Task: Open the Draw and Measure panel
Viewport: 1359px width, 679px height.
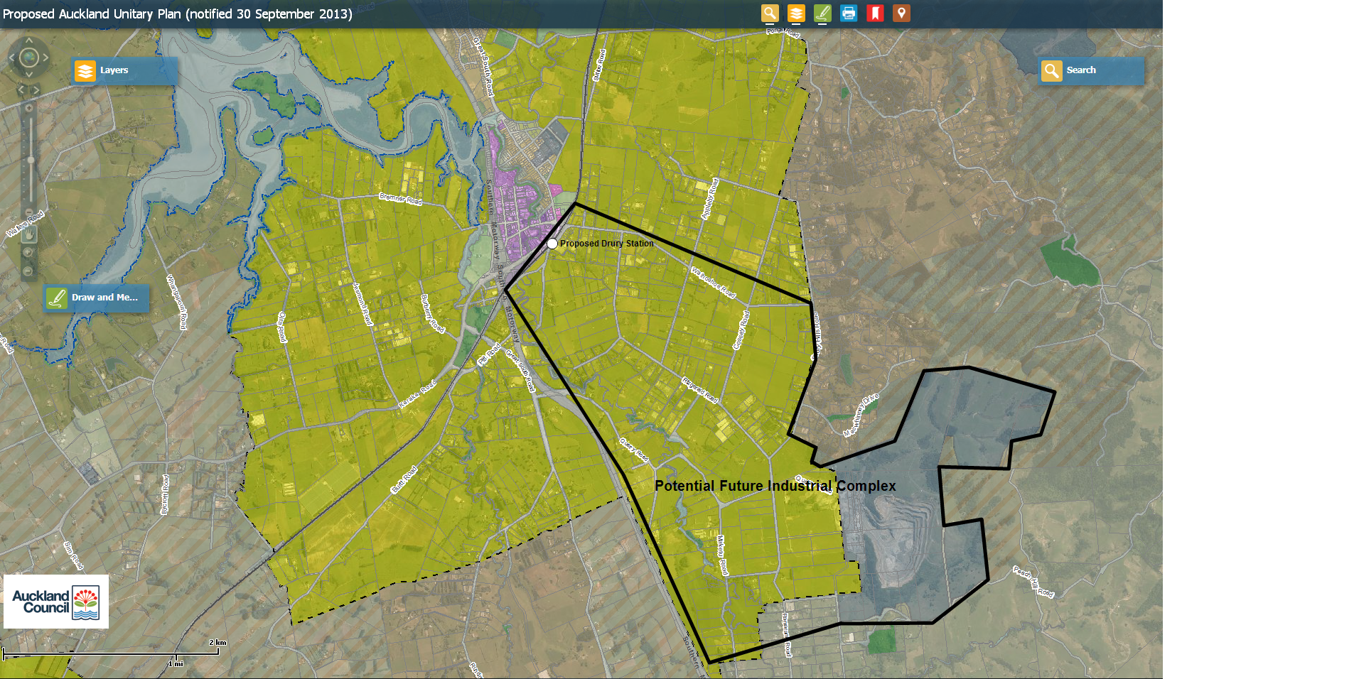Action: click(x=96, y=298)
